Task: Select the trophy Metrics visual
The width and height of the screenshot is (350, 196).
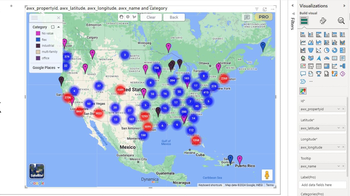Action: tap(319, 74)
